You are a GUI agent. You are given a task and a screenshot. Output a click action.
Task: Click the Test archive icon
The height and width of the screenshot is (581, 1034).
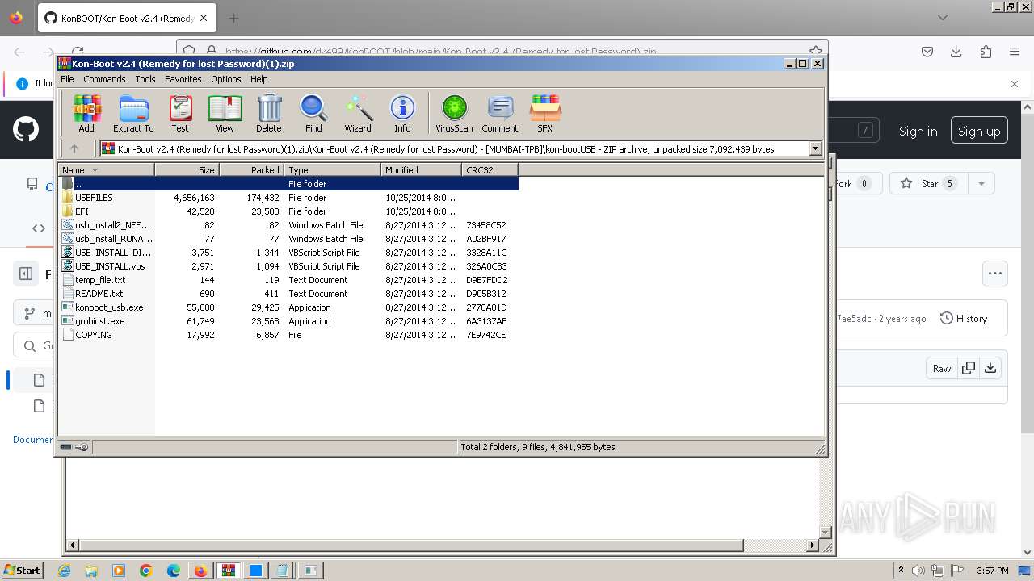pos(180,113)
